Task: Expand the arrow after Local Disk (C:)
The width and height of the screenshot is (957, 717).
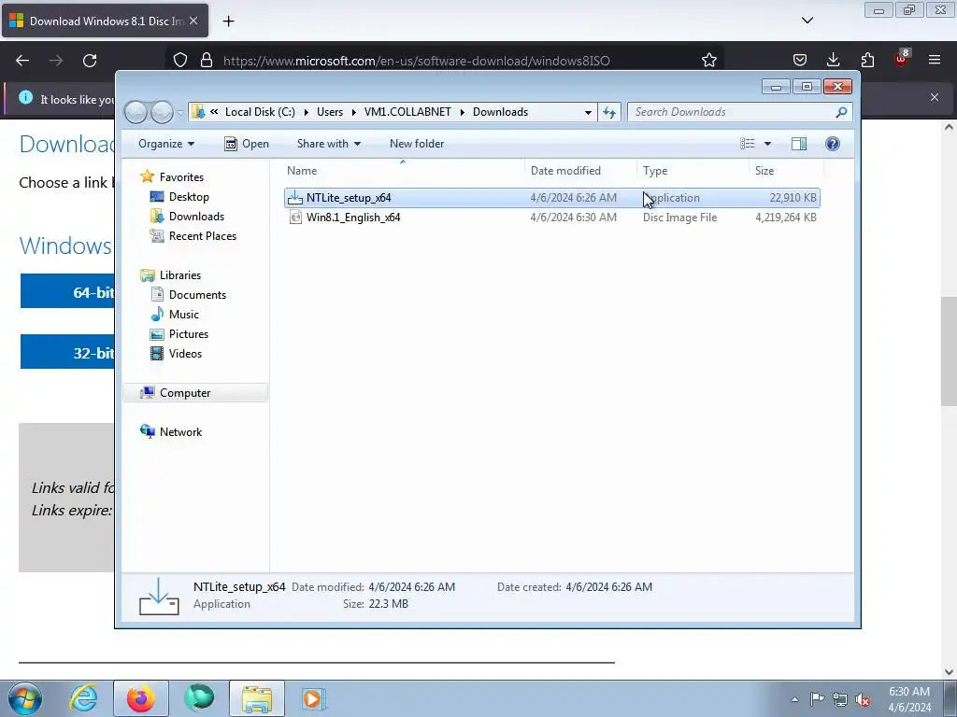Action: click(306, 112)
